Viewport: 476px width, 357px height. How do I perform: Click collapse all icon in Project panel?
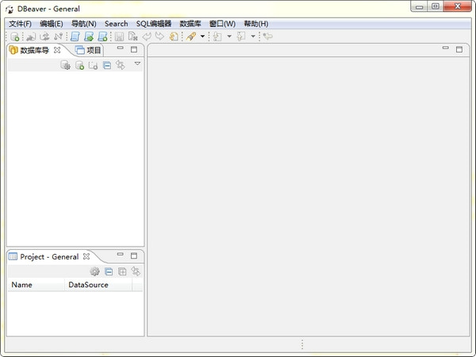pos(109,271)
